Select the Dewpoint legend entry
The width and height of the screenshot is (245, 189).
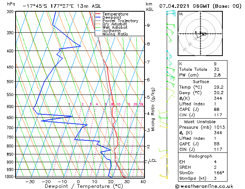click(x=108, y=17)
